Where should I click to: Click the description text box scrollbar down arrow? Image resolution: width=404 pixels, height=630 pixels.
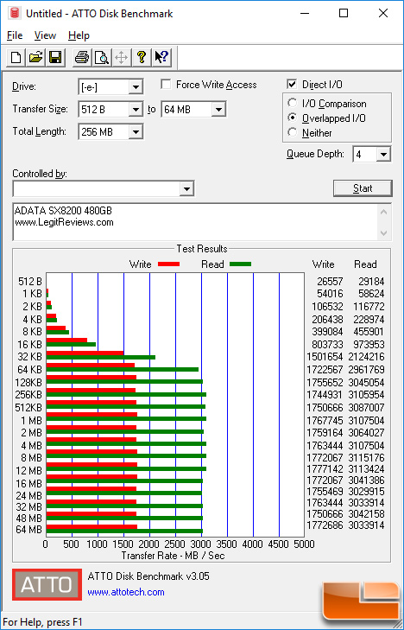point(383,233)
